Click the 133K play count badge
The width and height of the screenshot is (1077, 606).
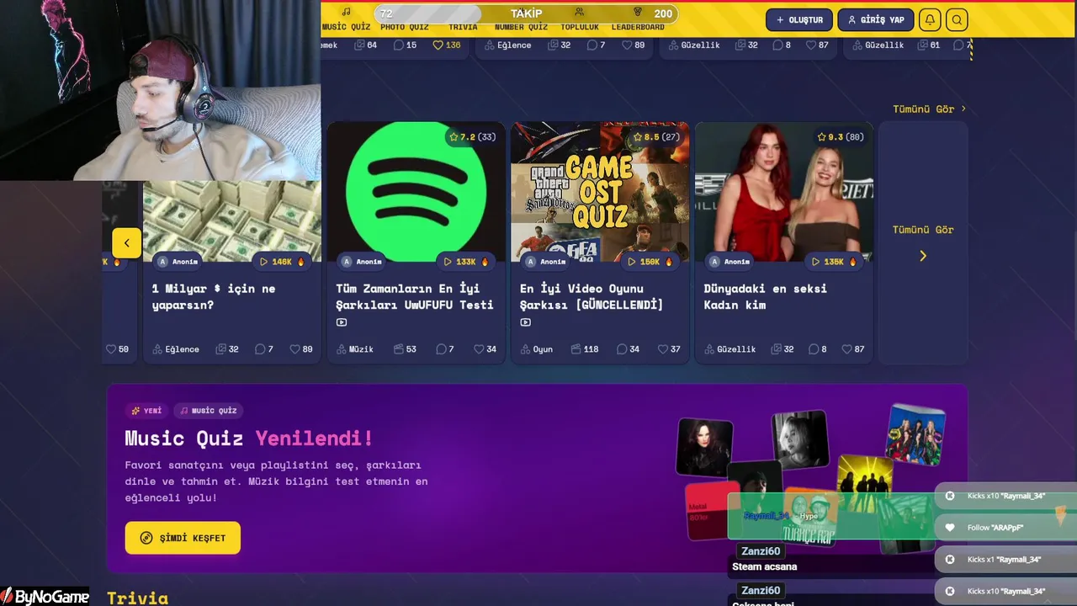[465, 262]
